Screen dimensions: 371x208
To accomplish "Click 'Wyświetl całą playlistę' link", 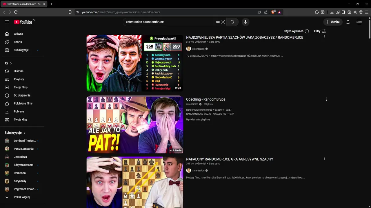I will click(198, 119).
